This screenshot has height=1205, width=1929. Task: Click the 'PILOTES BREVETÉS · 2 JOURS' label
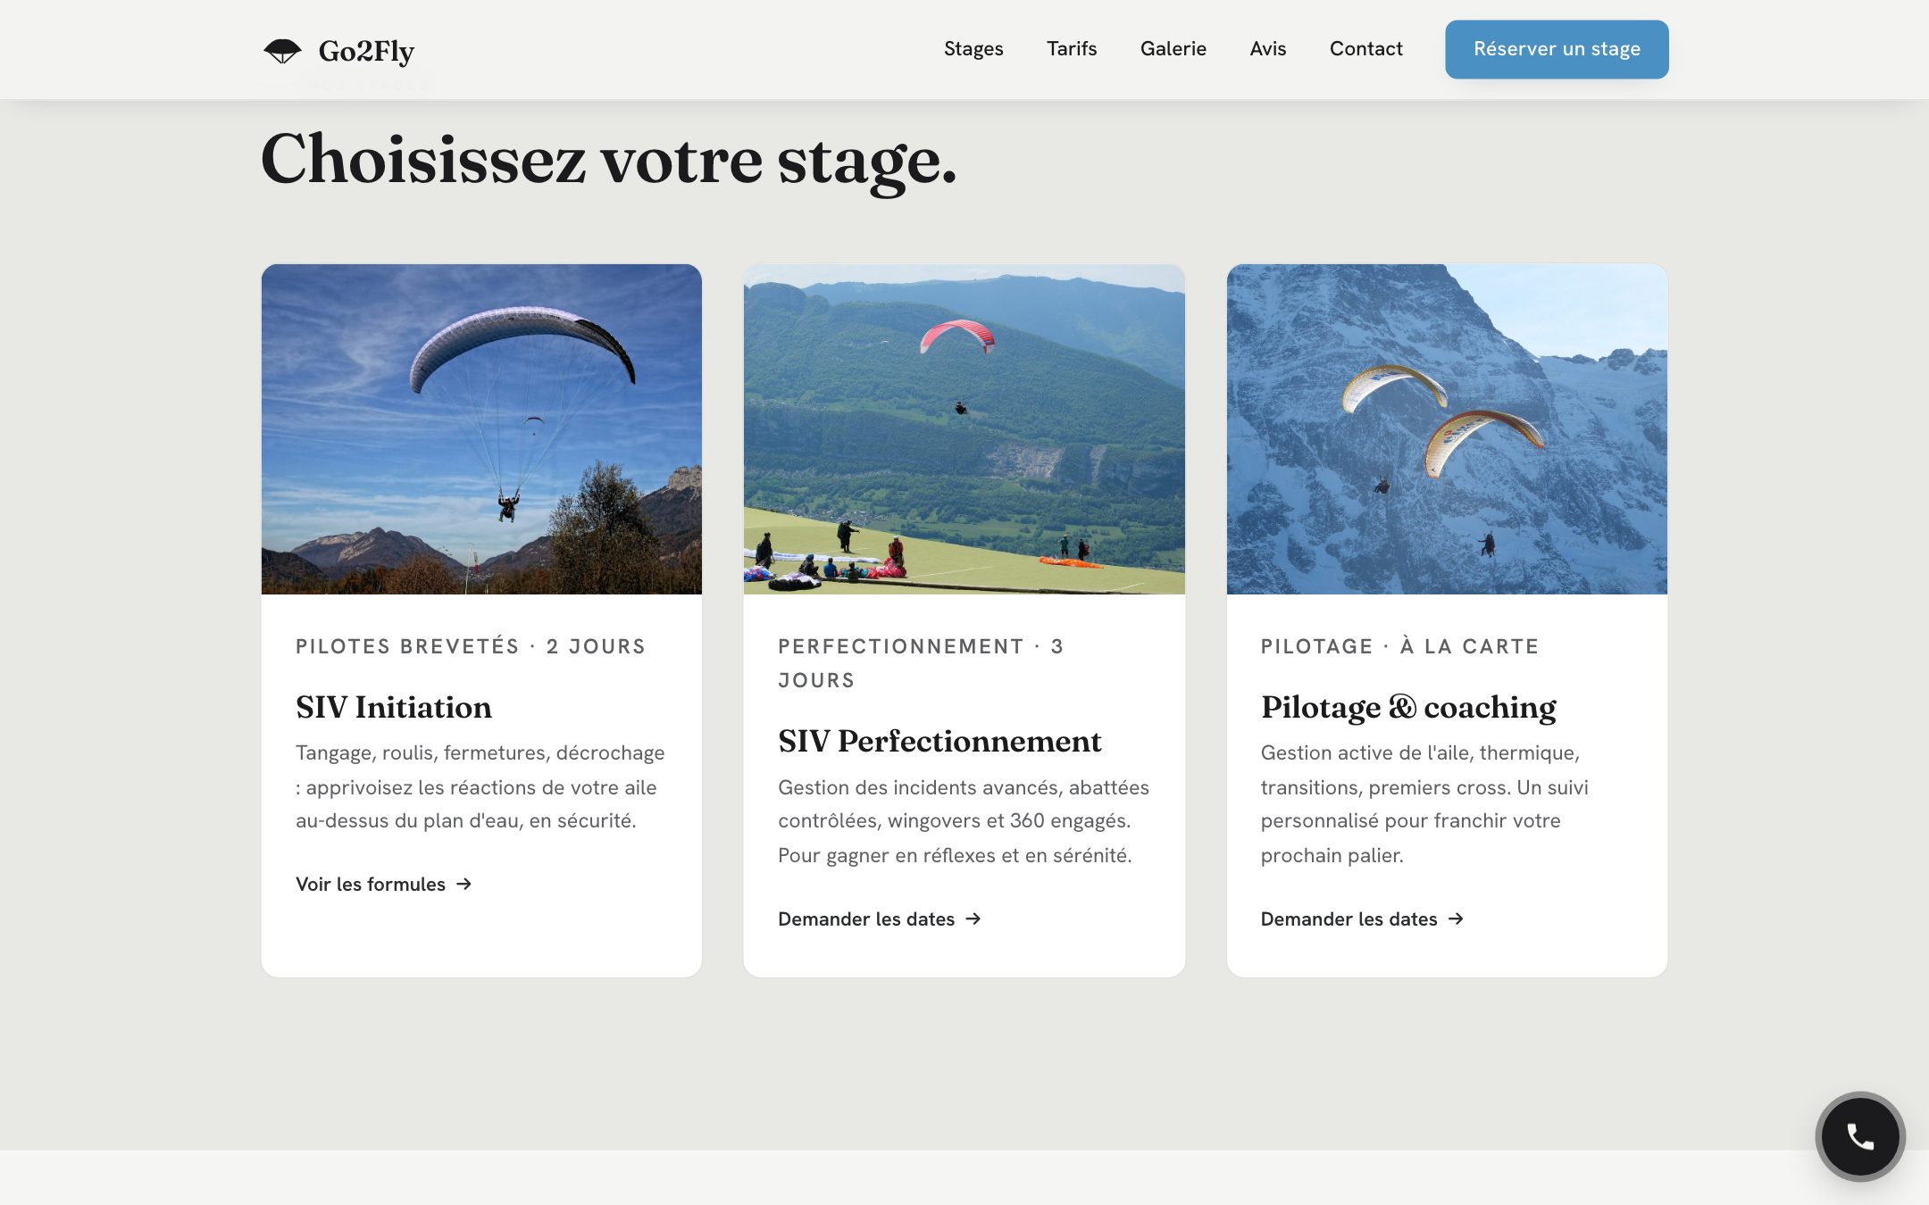(x=471, y=646)
